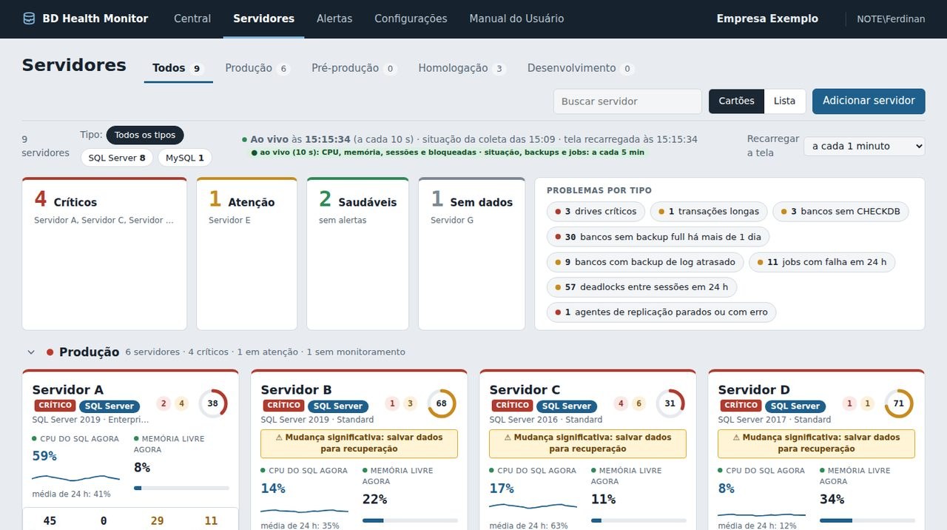Click the 1 Sem dados summary card

click(471, 254)
